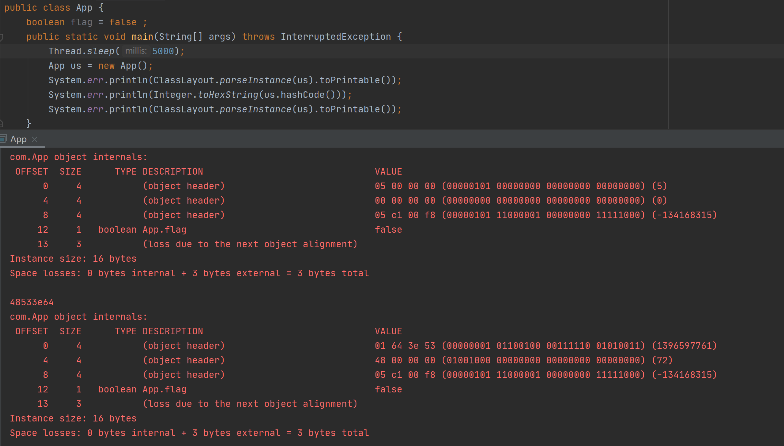Click the flag field declaration

81,22
